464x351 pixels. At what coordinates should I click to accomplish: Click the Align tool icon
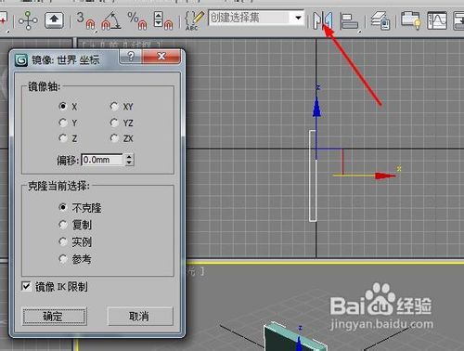click(349, 21)
